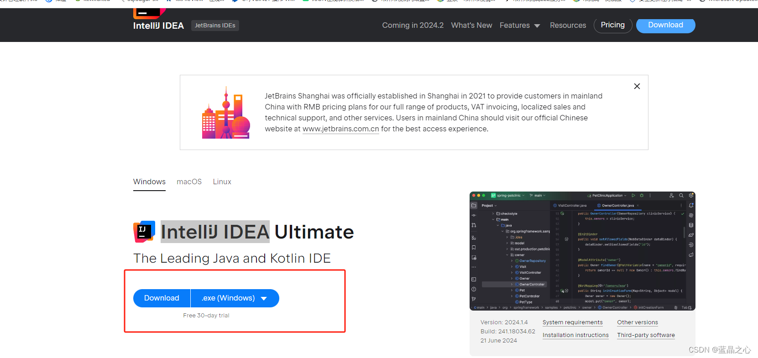This screenshot has height=358, width=758.
Task: Click the 'Free 30-day trial' text
Action: (206, 316)
